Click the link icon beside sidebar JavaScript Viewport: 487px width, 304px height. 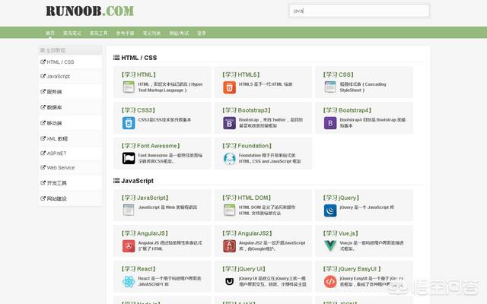point(43,76)
